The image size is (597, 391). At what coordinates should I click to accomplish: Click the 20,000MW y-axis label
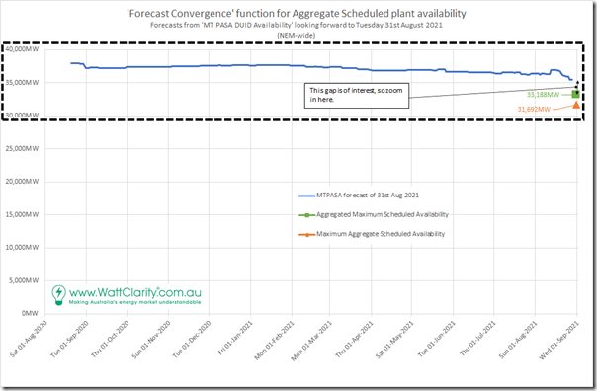pyautogui.click(x=22, y=182)
